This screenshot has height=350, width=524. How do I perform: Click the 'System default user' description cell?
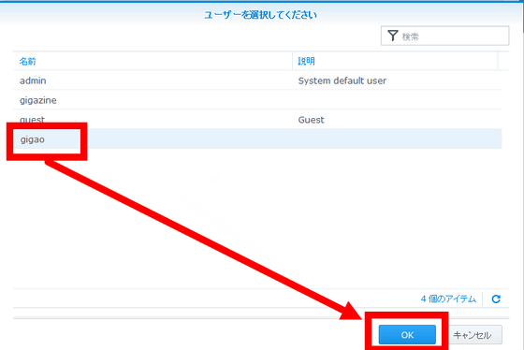342,80
